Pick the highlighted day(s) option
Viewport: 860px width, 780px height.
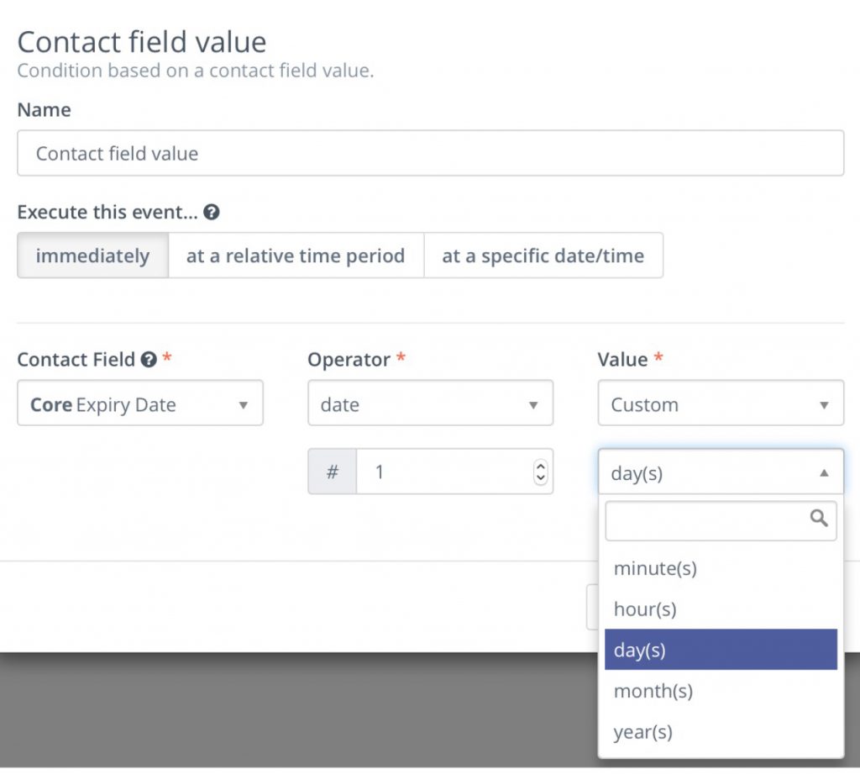click(721, 650)
